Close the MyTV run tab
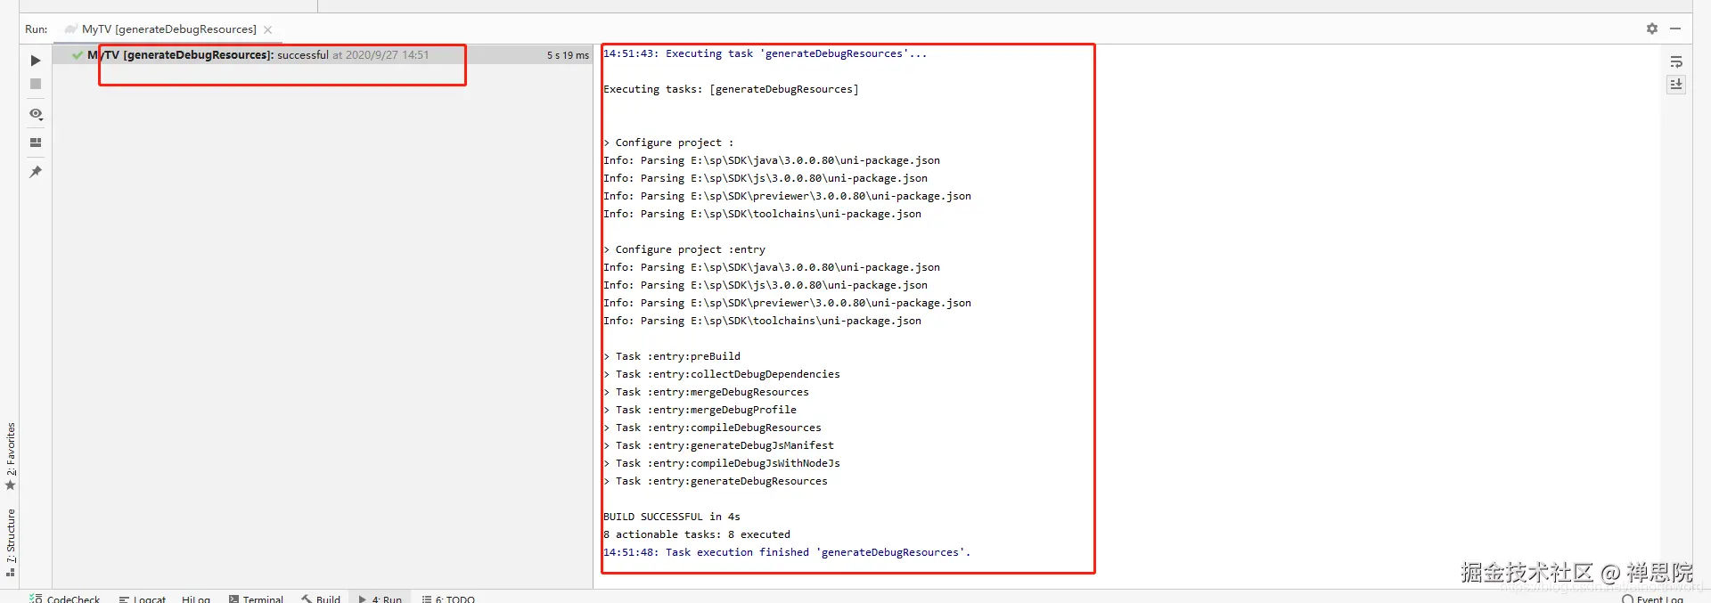The height and width of the screenshot is (603, 1711). point(268,29)
